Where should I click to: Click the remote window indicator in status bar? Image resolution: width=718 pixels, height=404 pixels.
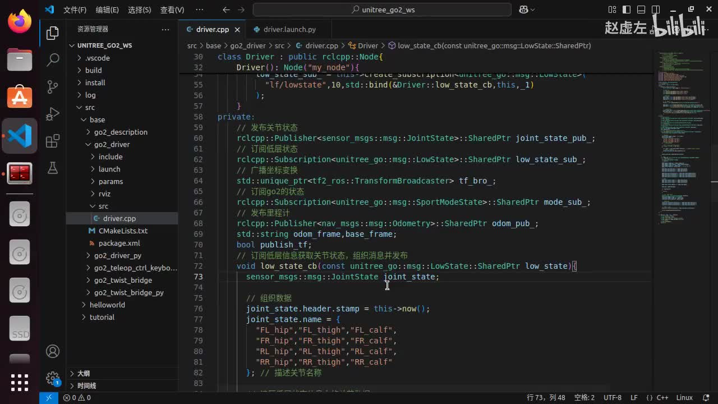tap(49, 397)
